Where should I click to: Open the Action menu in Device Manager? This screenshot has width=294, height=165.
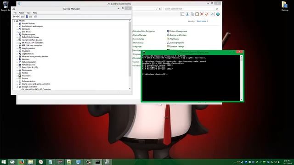(x=22, y=13)
